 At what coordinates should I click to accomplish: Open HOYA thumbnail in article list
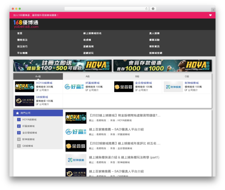tap(76, 118)
